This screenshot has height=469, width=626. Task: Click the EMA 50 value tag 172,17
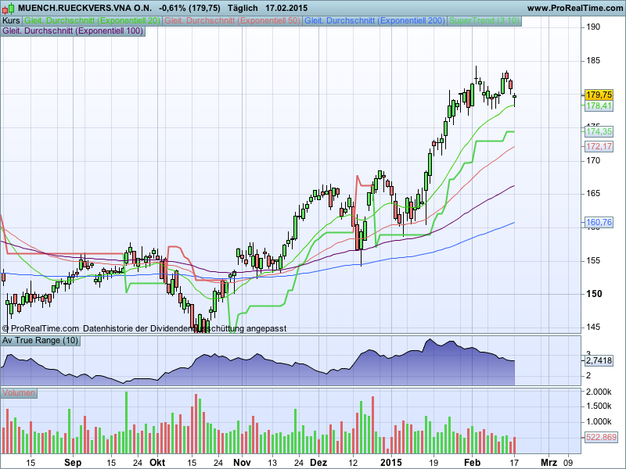599,146
